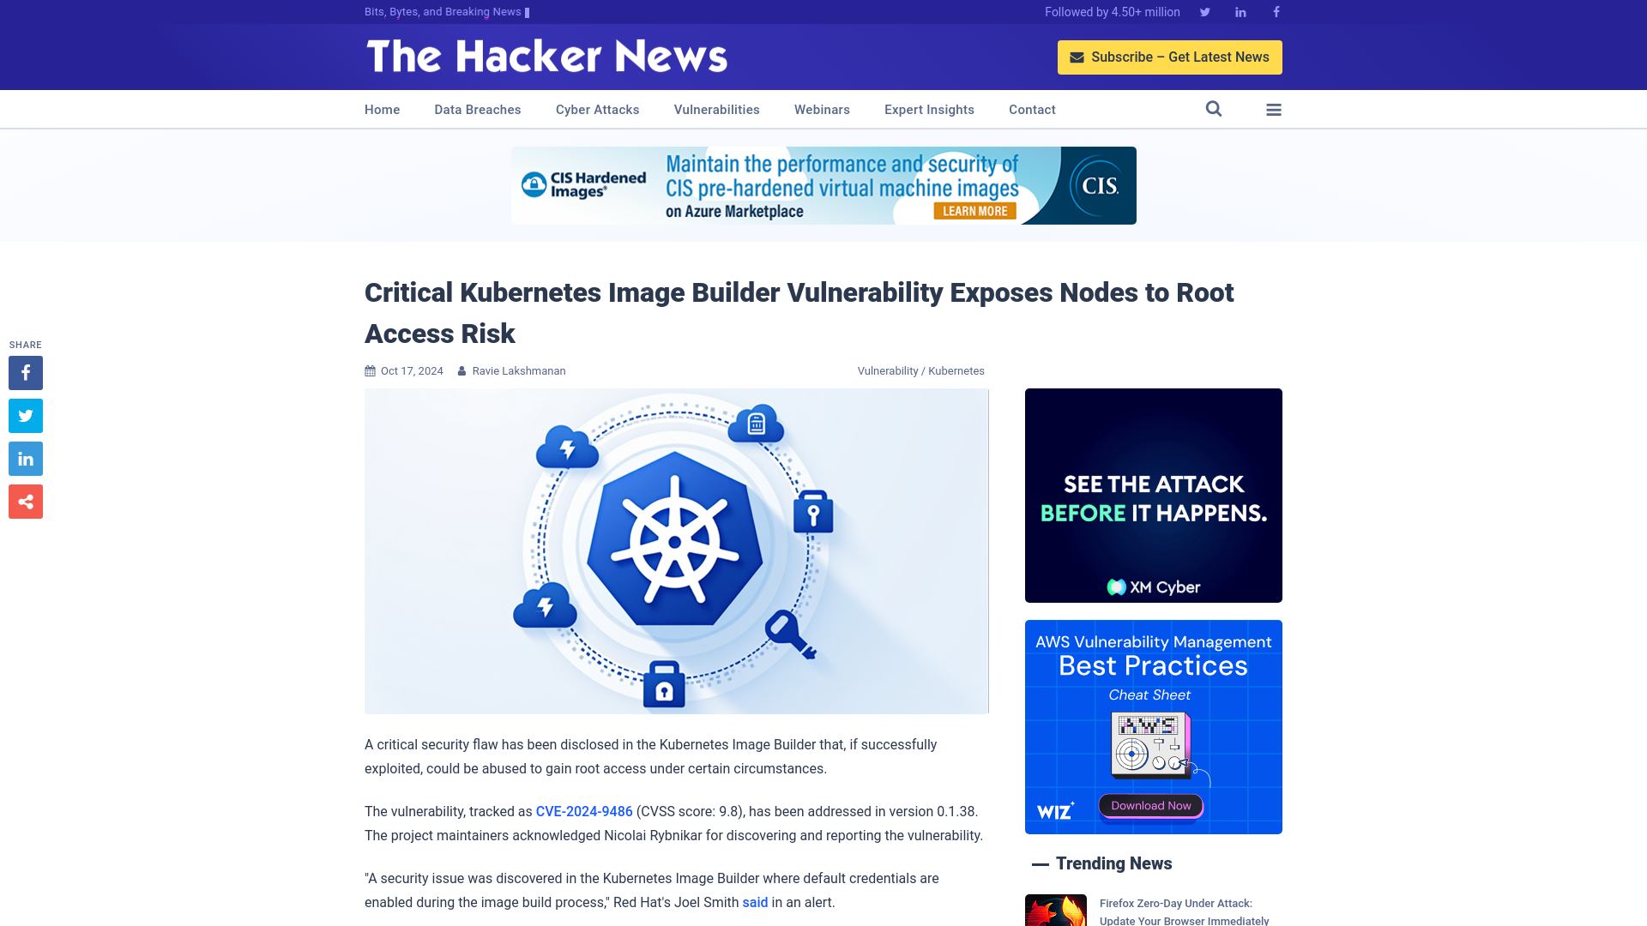Click the Subscribe Get Latest News button
Screen dimensions: 1647x926
click(x=1170, y=57)
